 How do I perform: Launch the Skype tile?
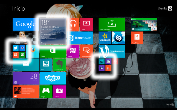[53, 78]
